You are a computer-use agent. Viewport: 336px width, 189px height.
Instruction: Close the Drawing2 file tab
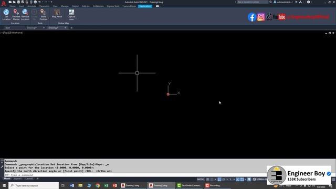tap(65, 28)
